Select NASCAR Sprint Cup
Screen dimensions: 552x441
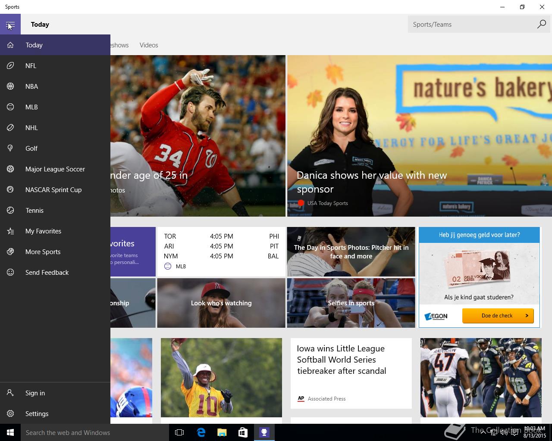point(55,189)
